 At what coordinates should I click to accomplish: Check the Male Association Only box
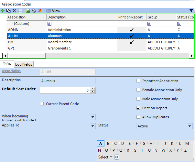[138, 99]
